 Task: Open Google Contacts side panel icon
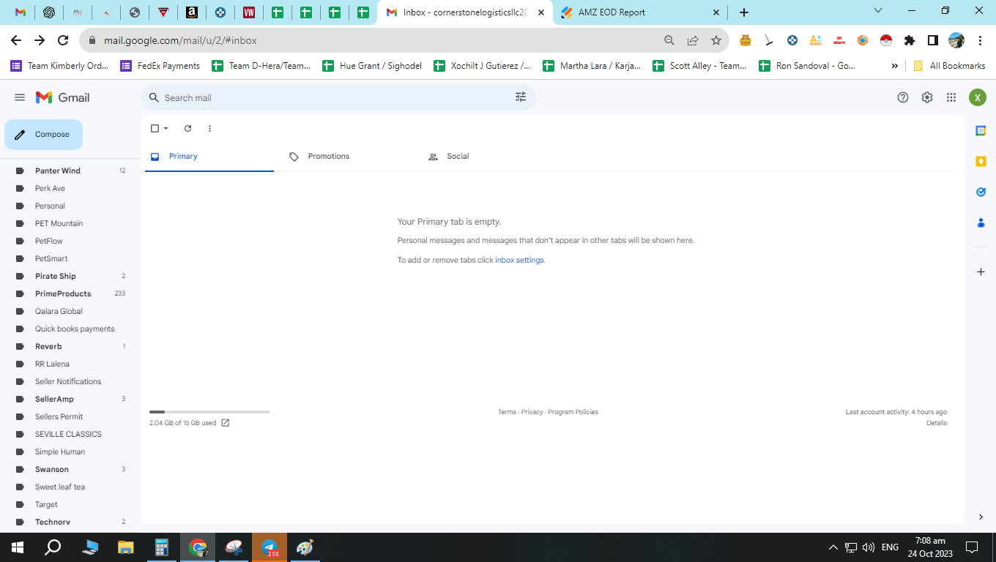(981, 222)
